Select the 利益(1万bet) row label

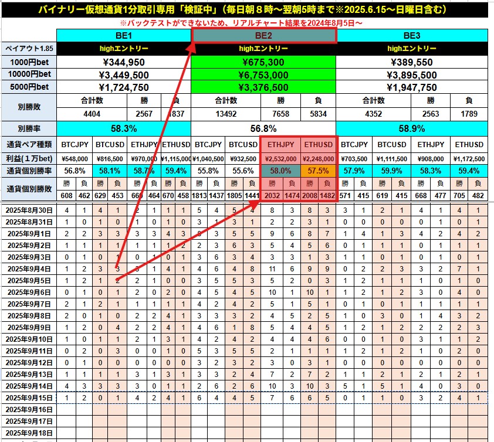(29, 159)
